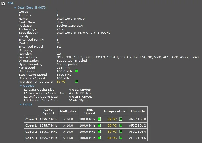Select the Core Speed column header
202x143 pixels.
(x=48, y=111)
